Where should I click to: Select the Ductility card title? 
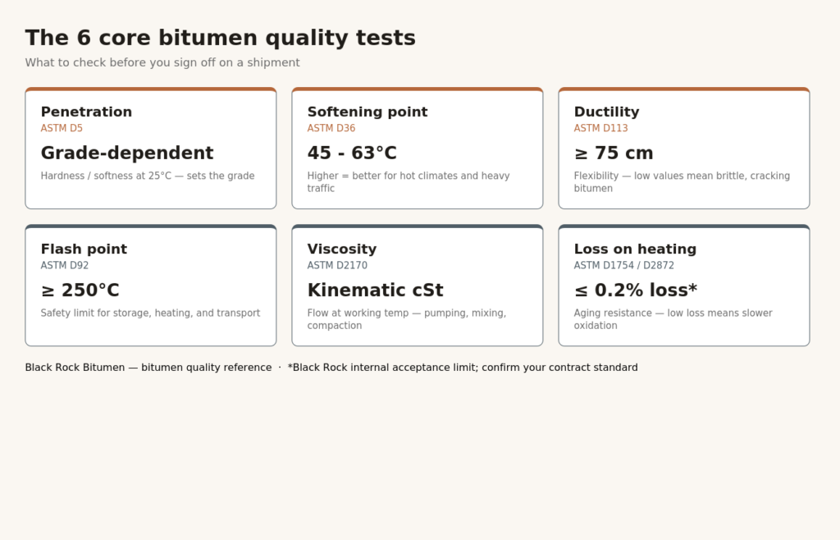606,112
